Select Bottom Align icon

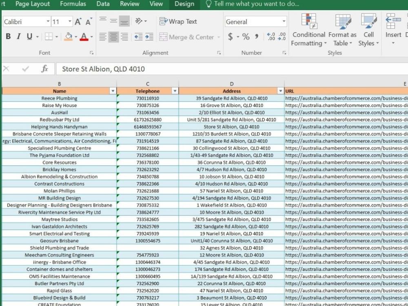point(124,21)
